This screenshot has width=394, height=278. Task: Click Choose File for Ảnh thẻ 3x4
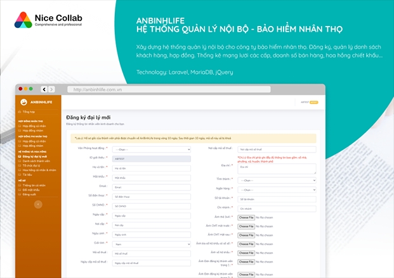pyautogui.click(x=246, y=218)
